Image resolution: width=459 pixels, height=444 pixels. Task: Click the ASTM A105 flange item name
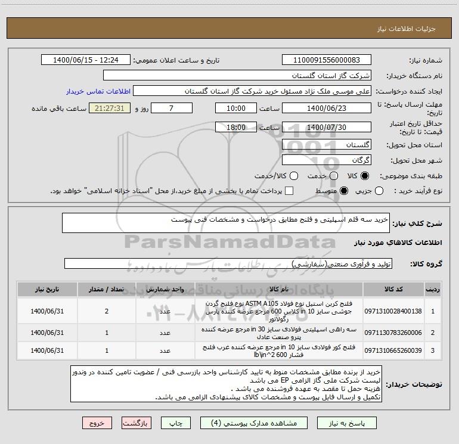point(279,311)
